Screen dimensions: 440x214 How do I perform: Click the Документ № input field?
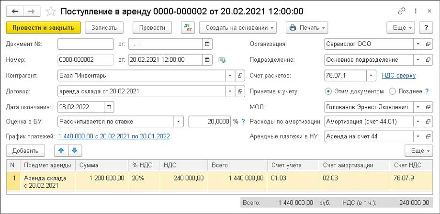(86, 44)
